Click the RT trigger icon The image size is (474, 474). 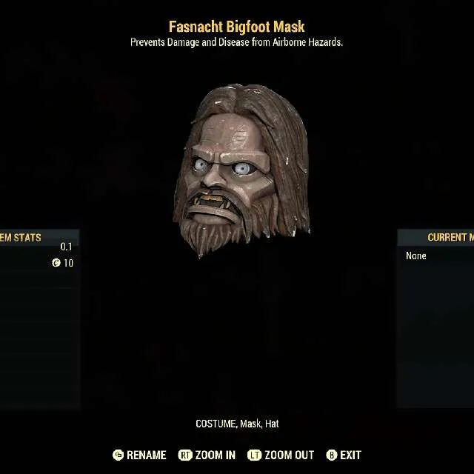tap(185, 455)
